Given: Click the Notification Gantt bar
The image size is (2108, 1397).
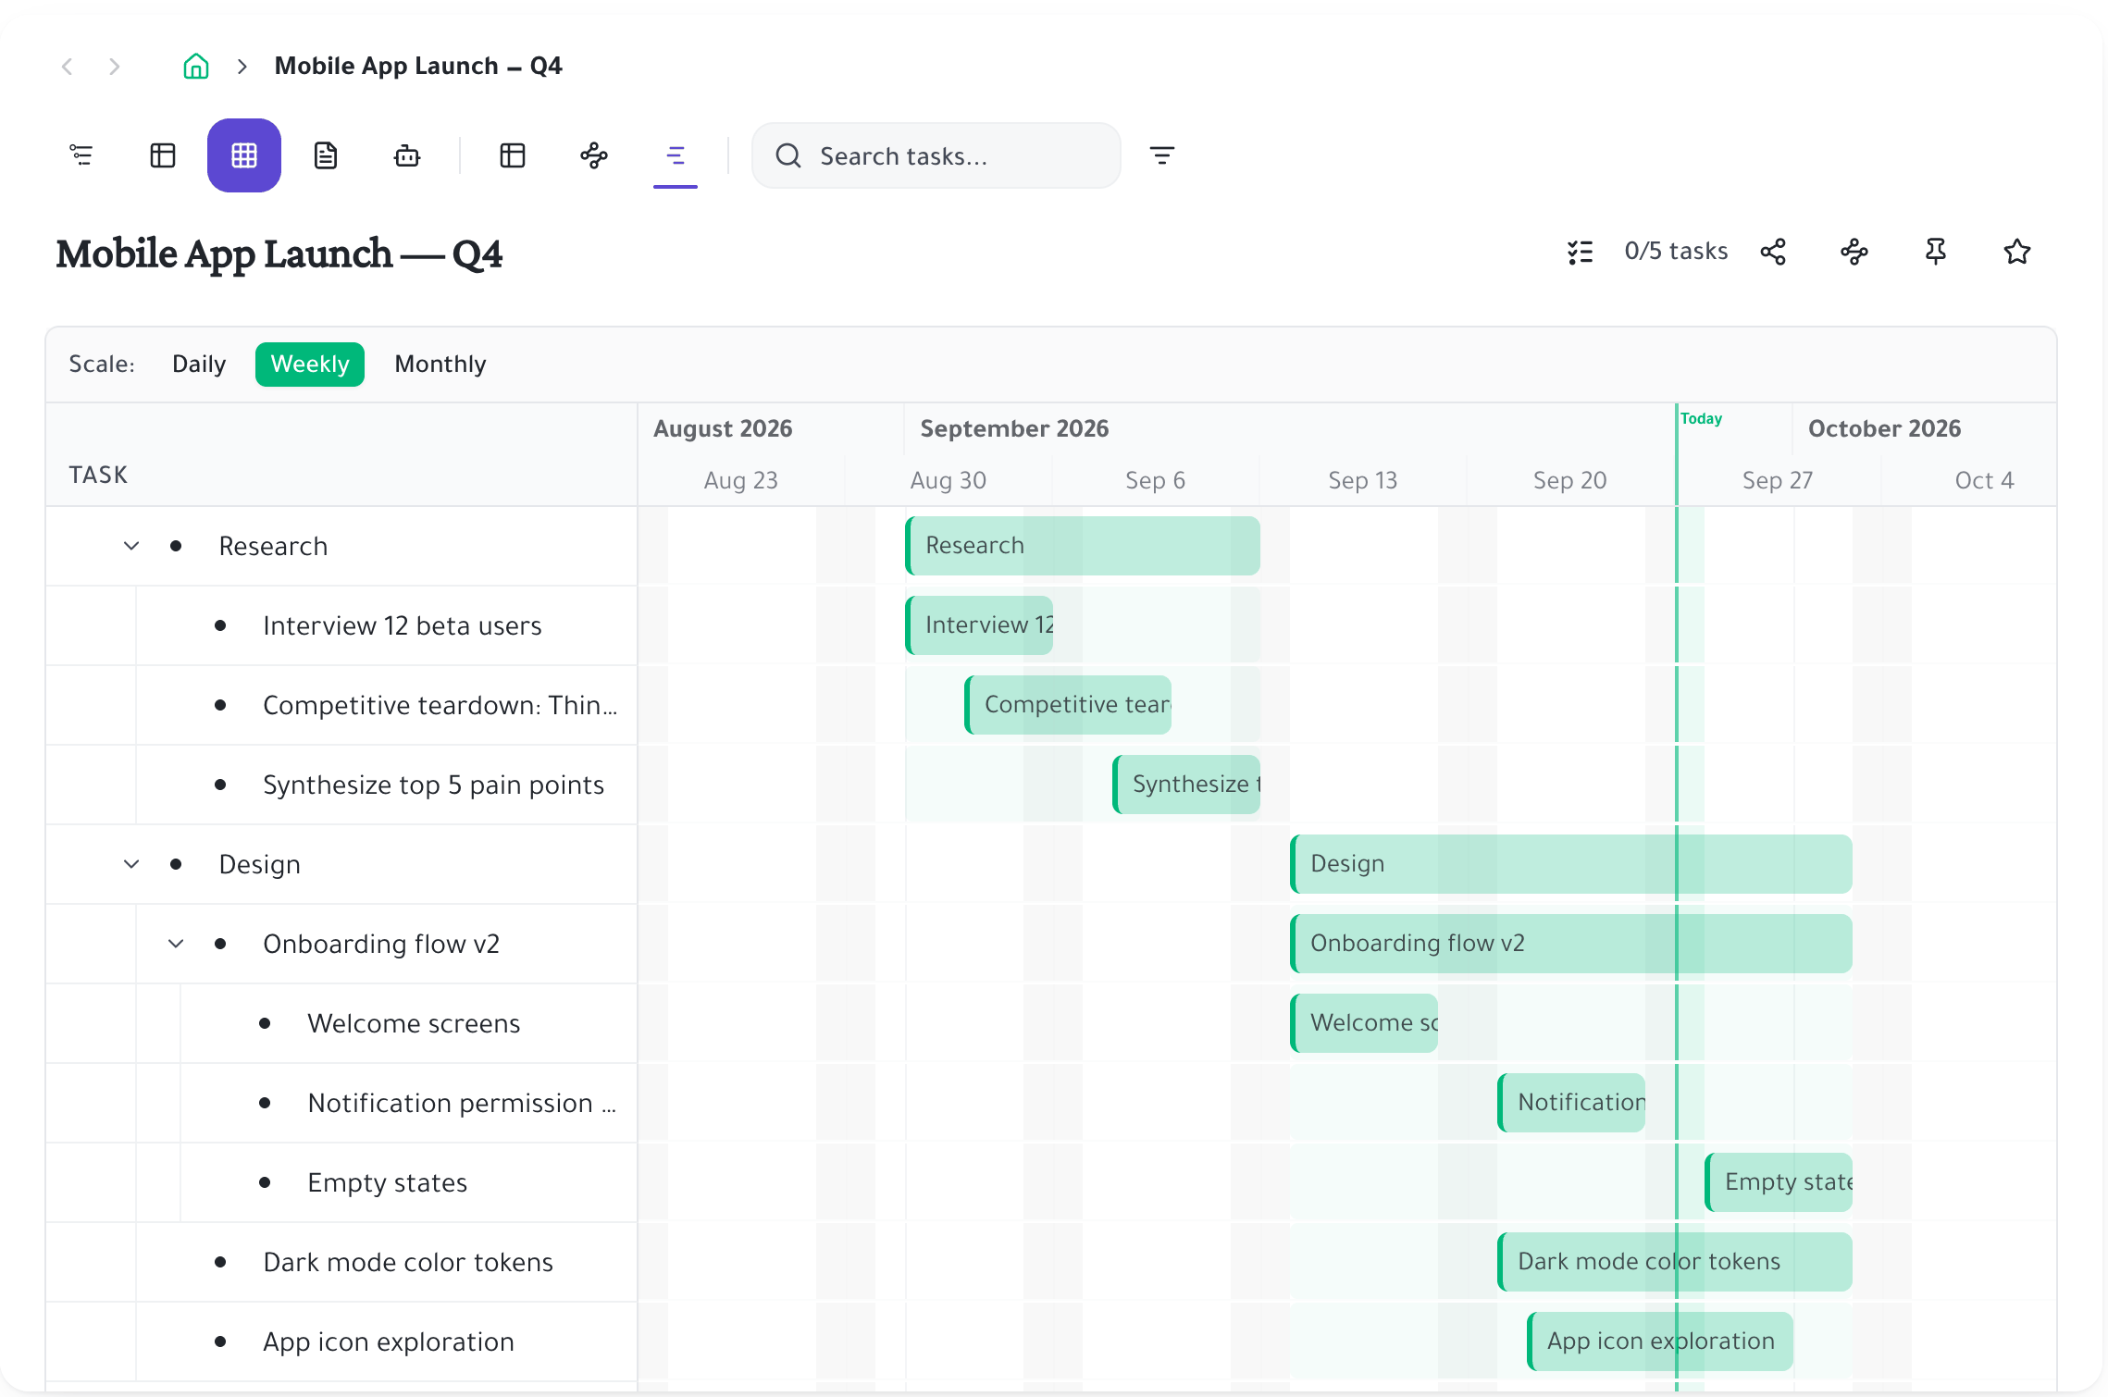Looking at the screenshot, I should tap(1571, 1103).
